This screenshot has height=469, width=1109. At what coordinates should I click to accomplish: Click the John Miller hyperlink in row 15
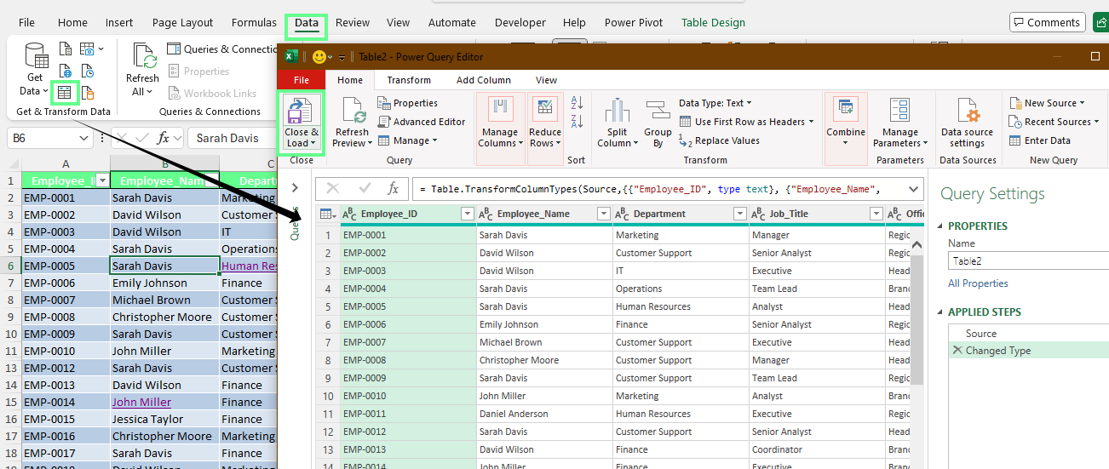pos(141,402)
